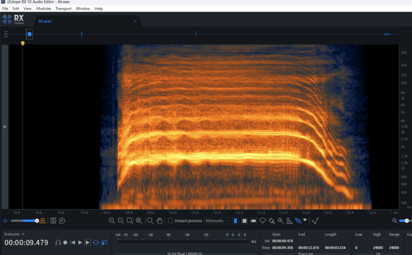The height and width of the screenshot is (255, 412).
Task: Open the feather tool dropdown arrow
Action: tap(305, 220)
